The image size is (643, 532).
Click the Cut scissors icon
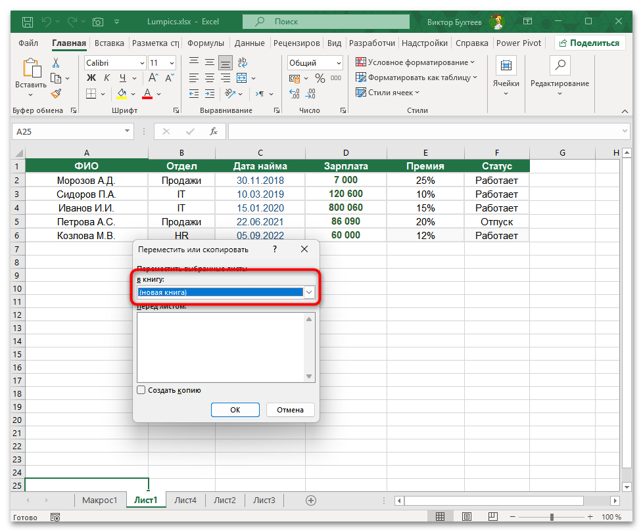[56, 62]
